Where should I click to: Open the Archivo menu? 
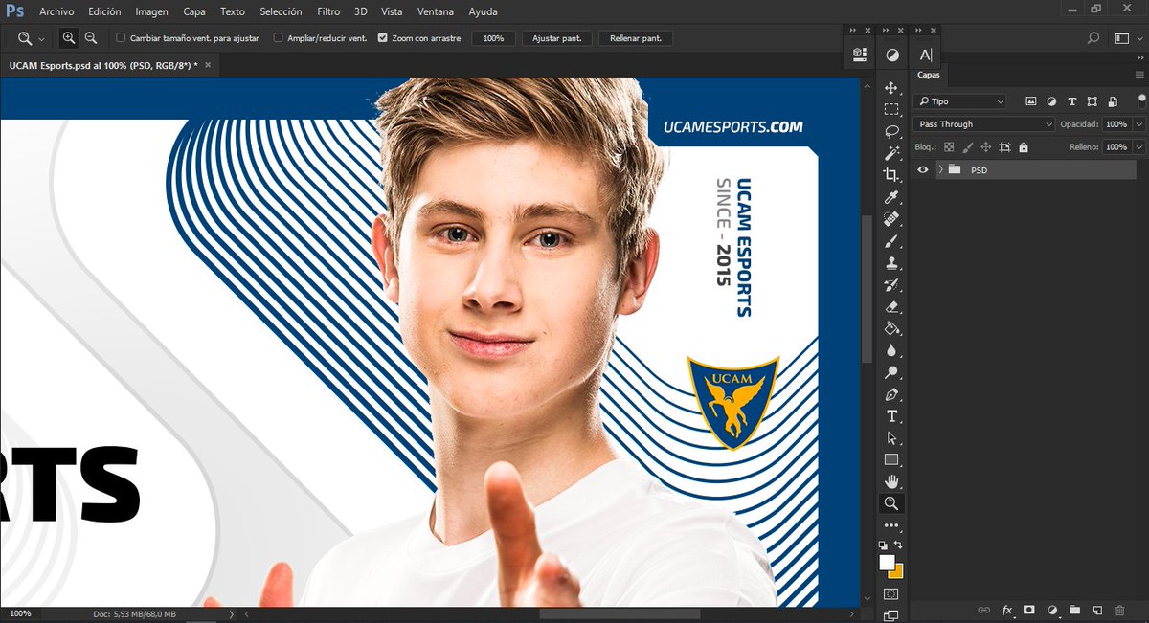click(x=56, y=11)
